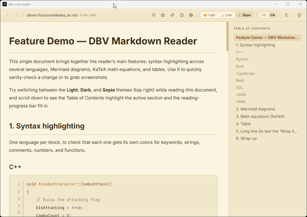Click the dbv-md-reader app icon in title bar
This screenshot has width=307, height=217.
4,4
